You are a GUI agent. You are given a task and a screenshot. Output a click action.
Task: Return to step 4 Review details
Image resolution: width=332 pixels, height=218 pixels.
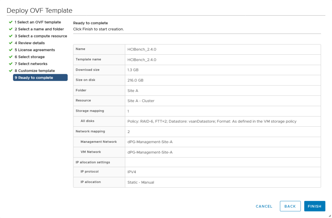point(30,43)
